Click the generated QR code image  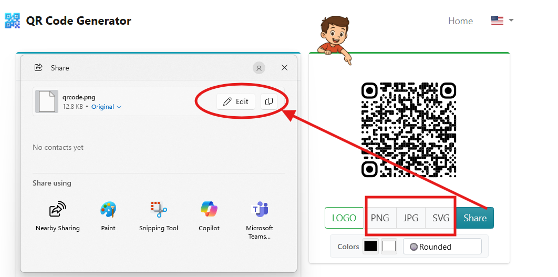[409, 130]
